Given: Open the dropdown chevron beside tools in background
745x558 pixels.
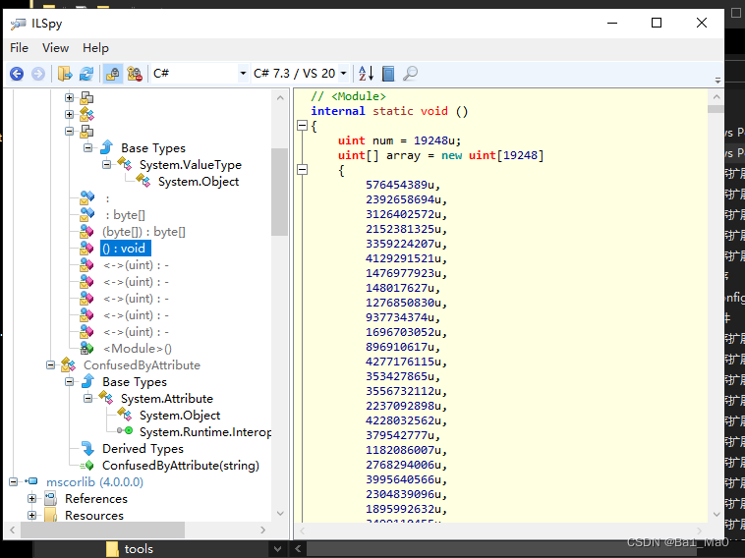Looking at the screenshot, I should [x=277, y=549].
